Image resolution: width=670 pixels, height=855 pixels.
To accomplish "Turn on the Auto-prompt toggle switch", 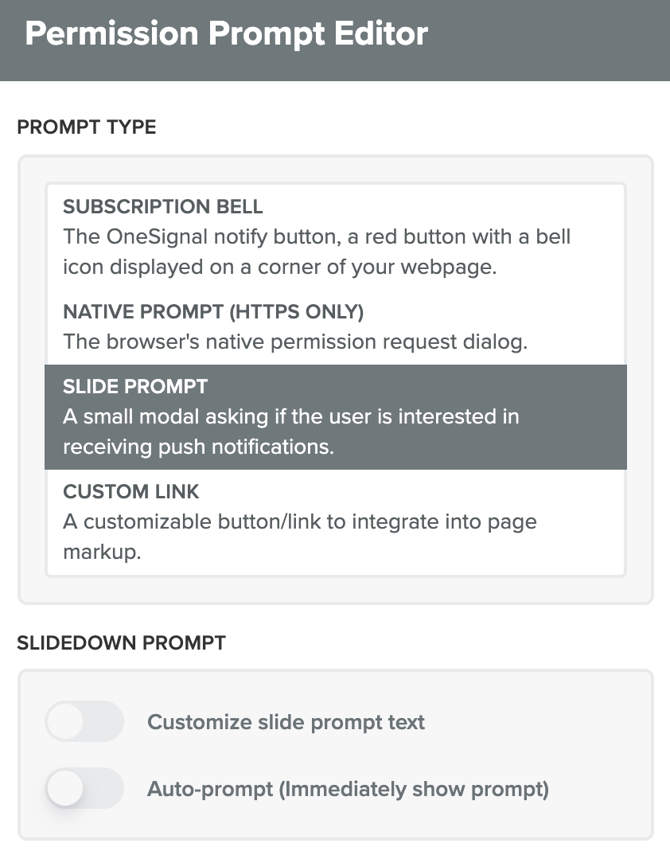I will click(x=84, y=789).
